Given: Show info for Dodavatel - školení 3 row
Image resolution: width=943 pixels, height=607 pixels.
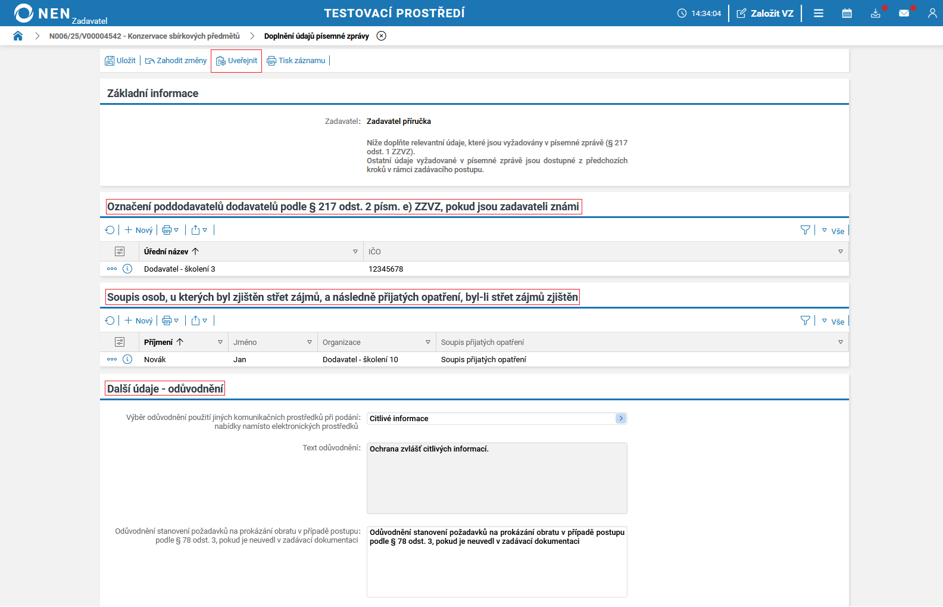Looking at the screenshot, I should point(127,269).
